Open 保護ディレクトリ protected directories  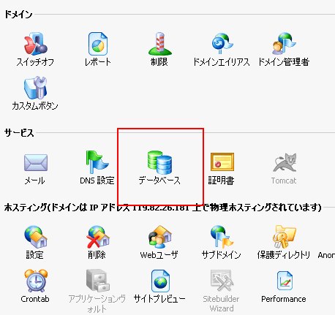(x=285, y=237)
